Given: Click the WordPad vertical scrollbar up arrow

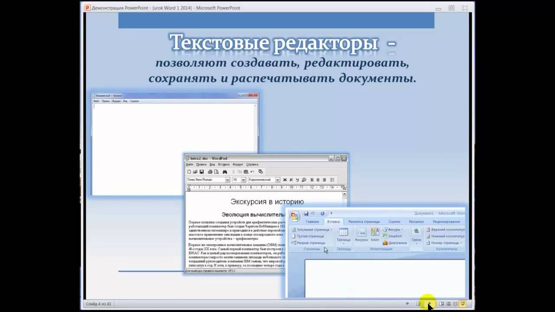Looking at the screenshot, I should (345, 195).
